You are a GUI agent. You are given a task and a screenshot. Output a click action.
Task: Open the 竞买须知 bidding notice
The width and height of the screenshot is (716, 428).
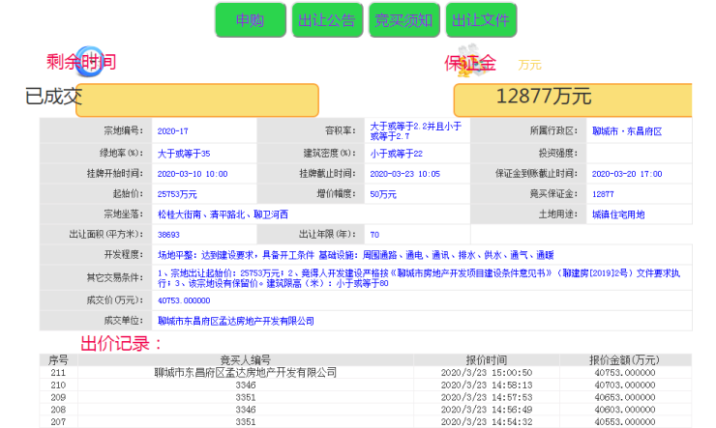tap(403, 20)
